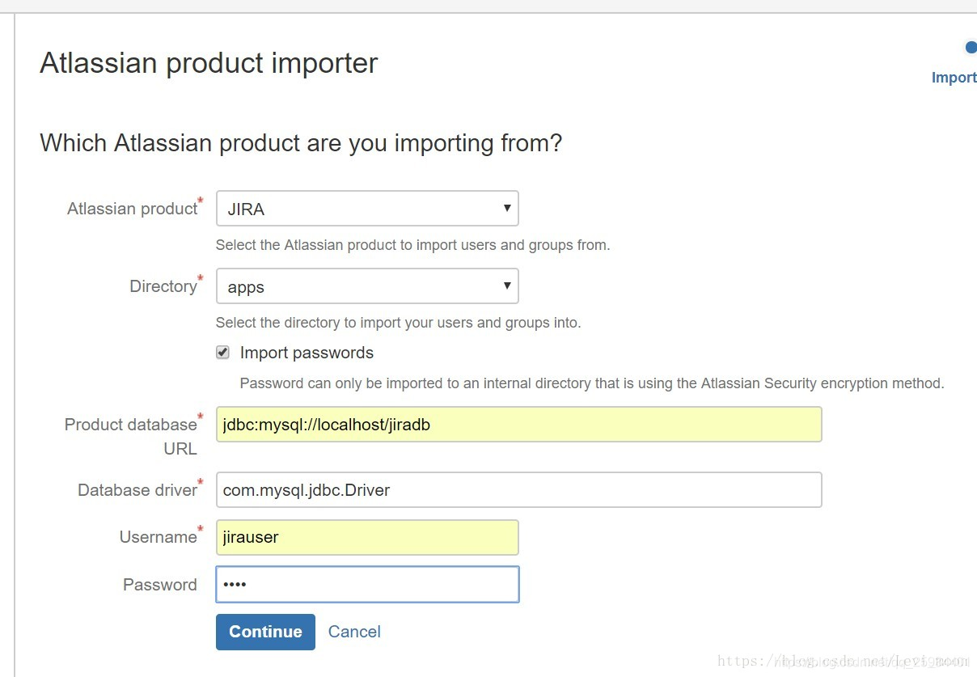Screen dimensions: 977x677
Task: Click the 'Database driver' field label
Action: click(x=137, y=490)
